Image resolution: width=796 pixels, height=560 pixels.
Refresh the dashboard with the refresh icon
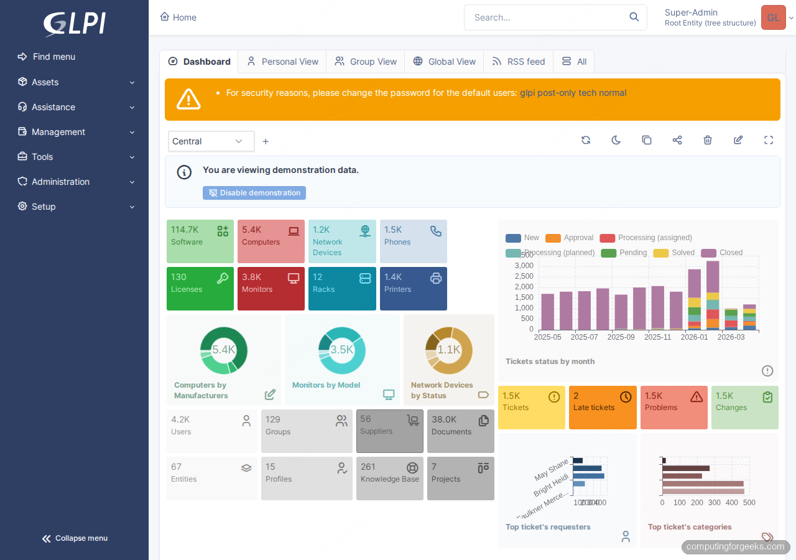585,140
